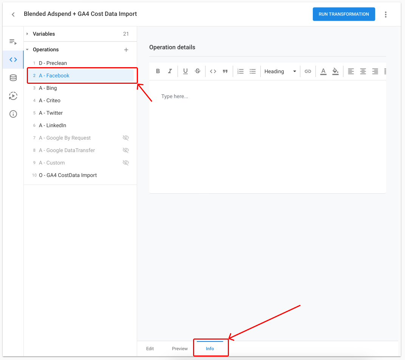Image resolution: width=405 pixels, height=360 pixels.
Task: Select the A - Facebook operation
Action: click(80, 75)
